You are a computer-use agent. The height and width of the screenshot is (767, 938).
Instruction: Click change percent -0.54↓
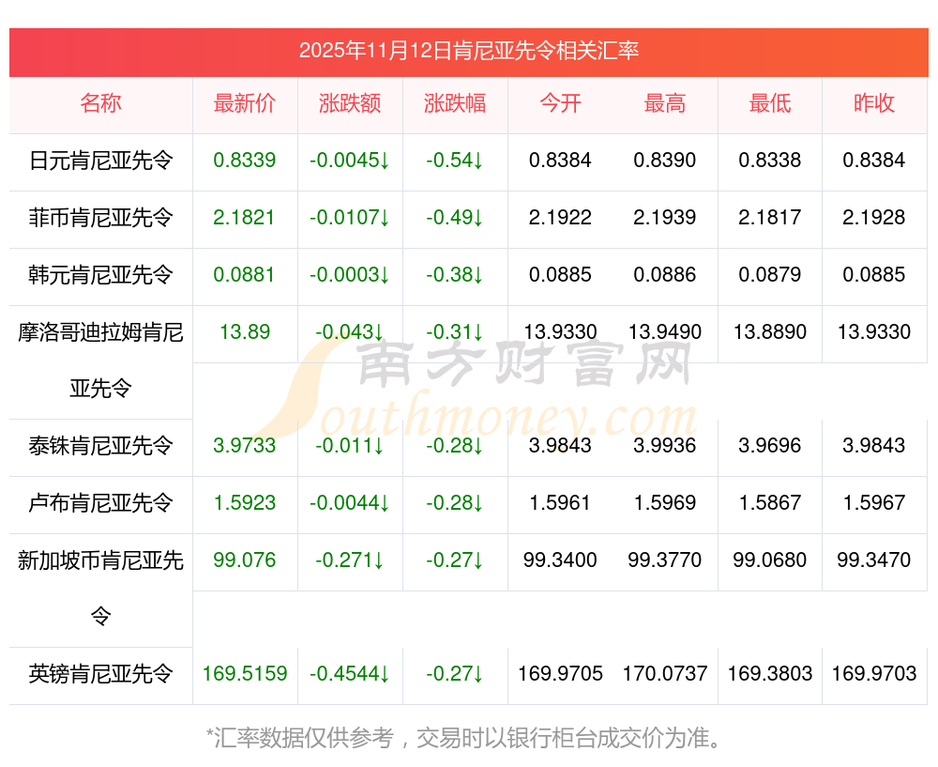(x=455, y=160)
